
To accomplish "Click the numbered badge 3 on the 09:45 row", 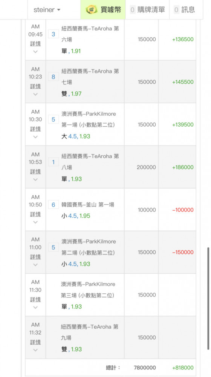I will click(x=54, y=34).
